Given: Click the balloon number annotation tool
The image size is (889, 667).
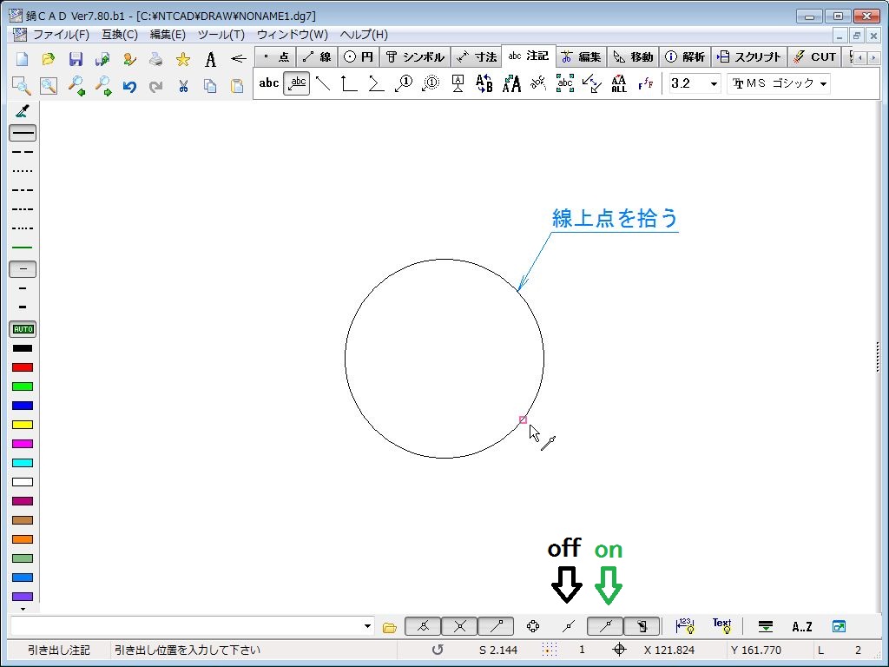Looking at the screenshot, I should [x=403, y=83].
